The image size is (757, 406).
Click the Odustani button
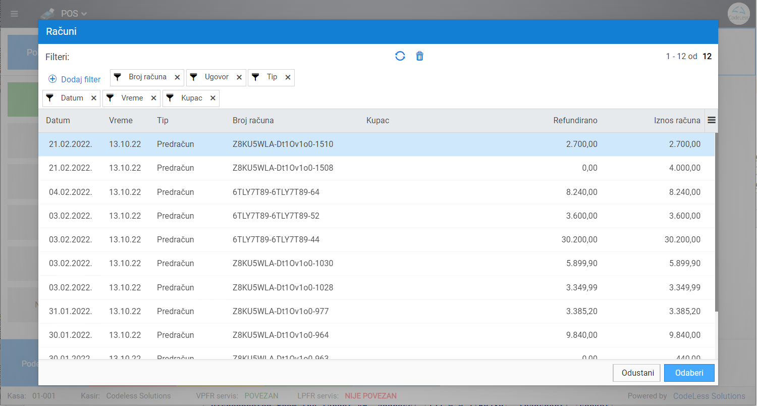[x=637, y=373]
